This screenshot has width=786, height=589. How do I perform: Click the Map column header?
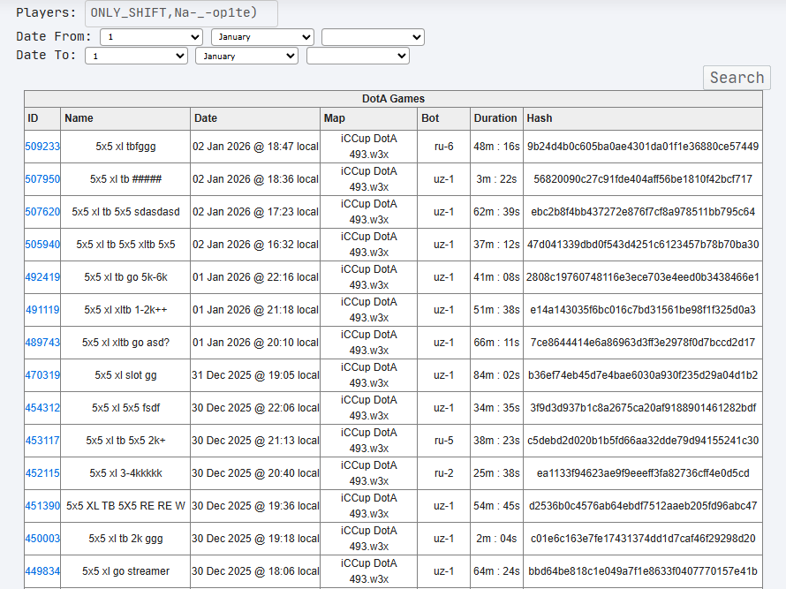pyautogui.click(x=369, y=118)
